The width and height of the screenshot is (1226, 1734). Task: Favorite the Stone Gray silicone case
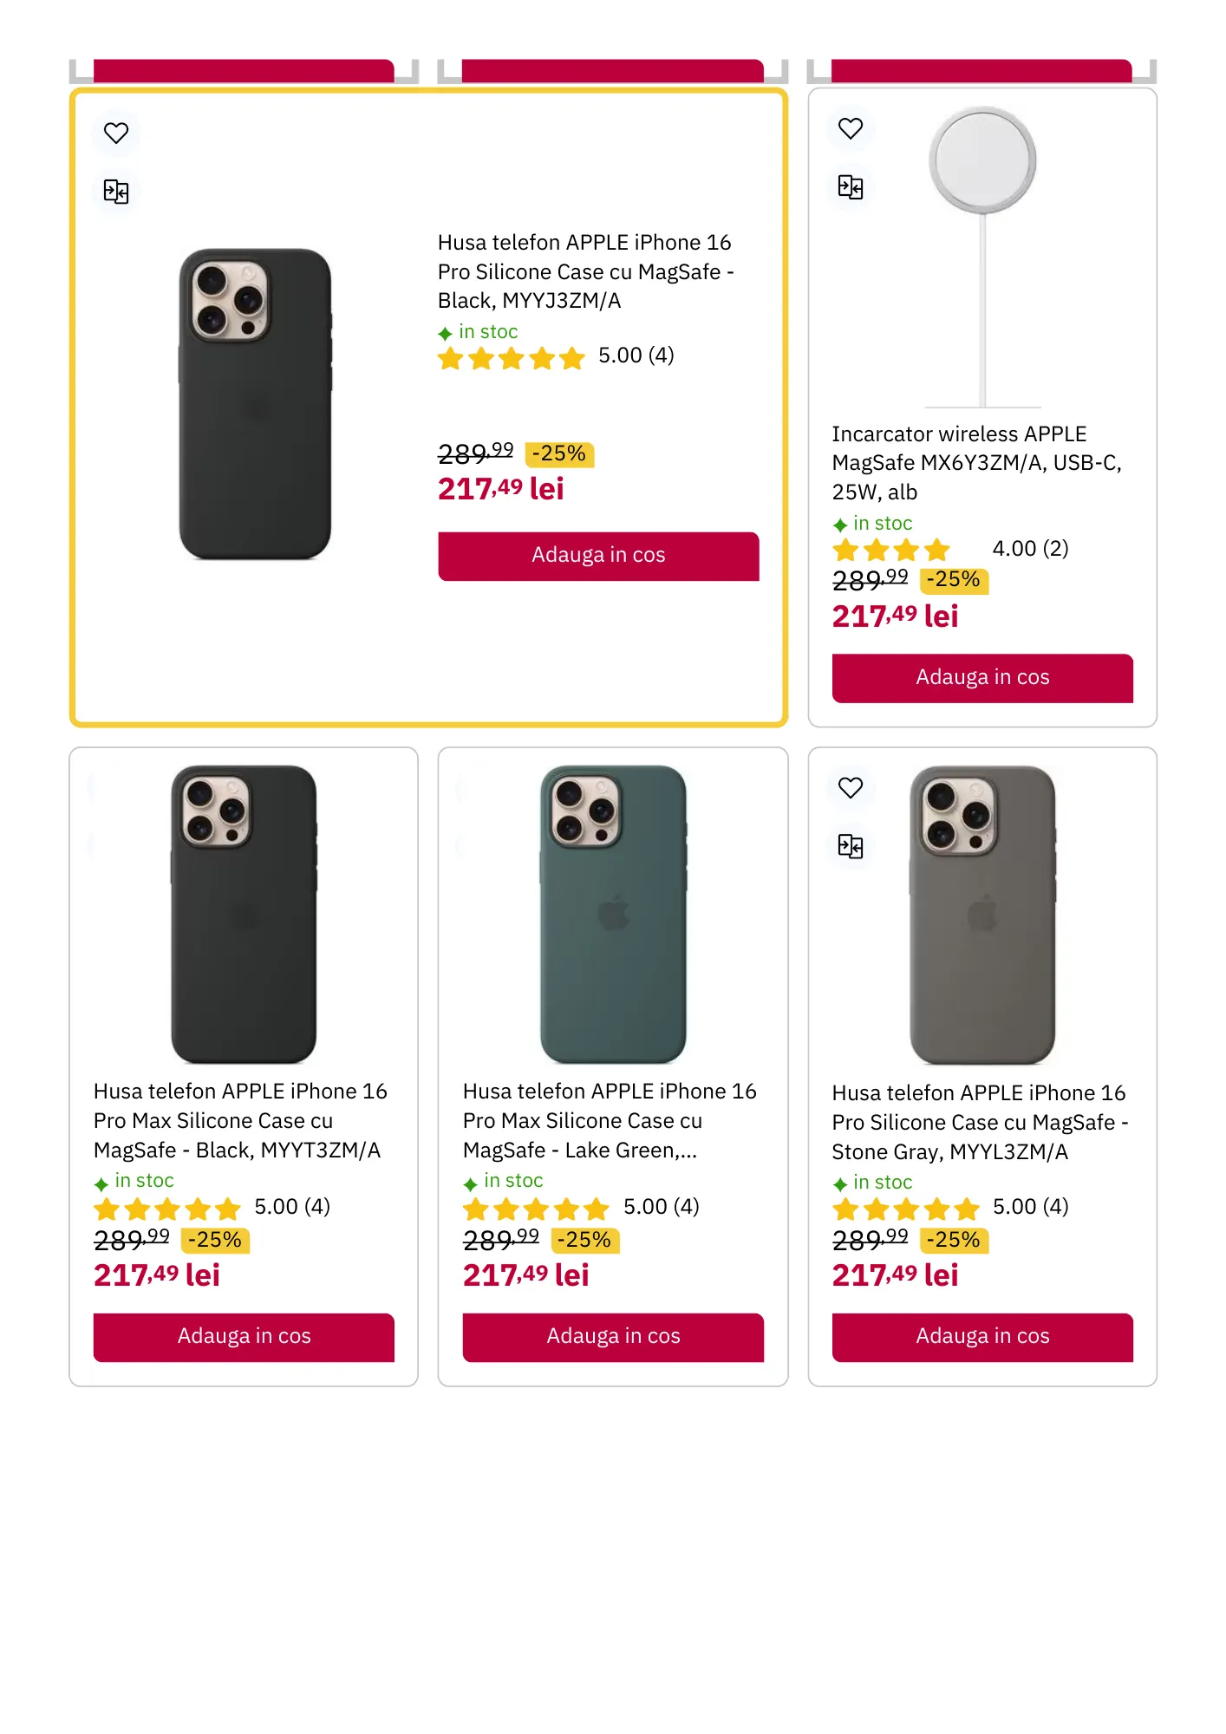point(851,787)
